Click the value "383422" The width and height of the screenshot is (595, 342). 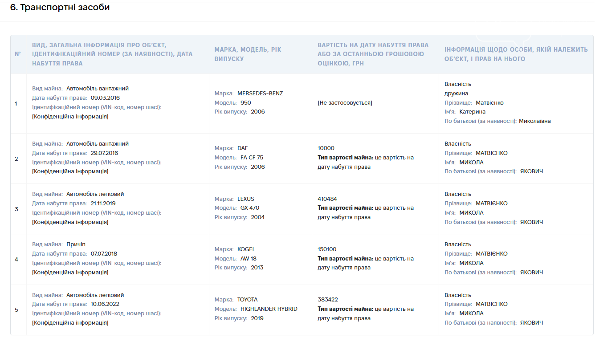coord(328,299)
